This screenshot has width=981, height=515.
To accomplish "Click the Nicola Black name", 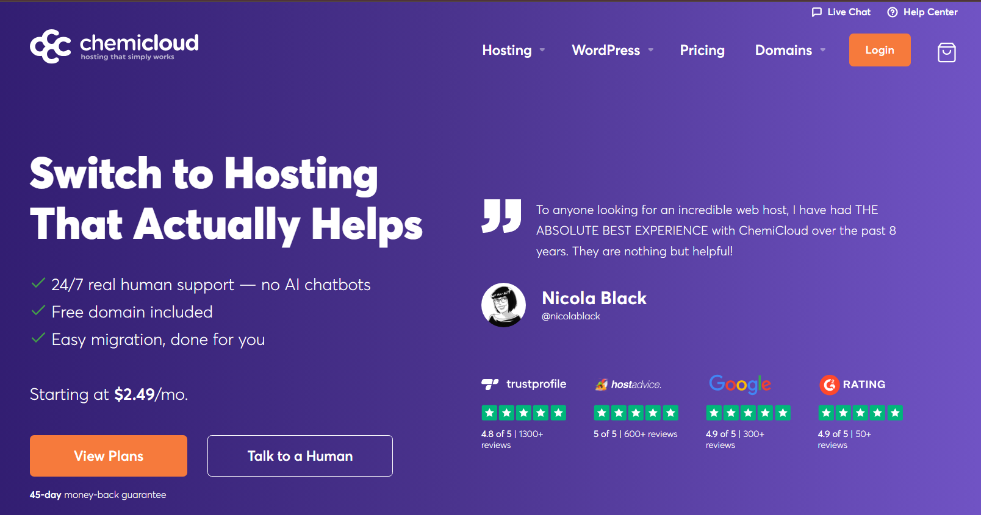I will [x=594, y=298].
